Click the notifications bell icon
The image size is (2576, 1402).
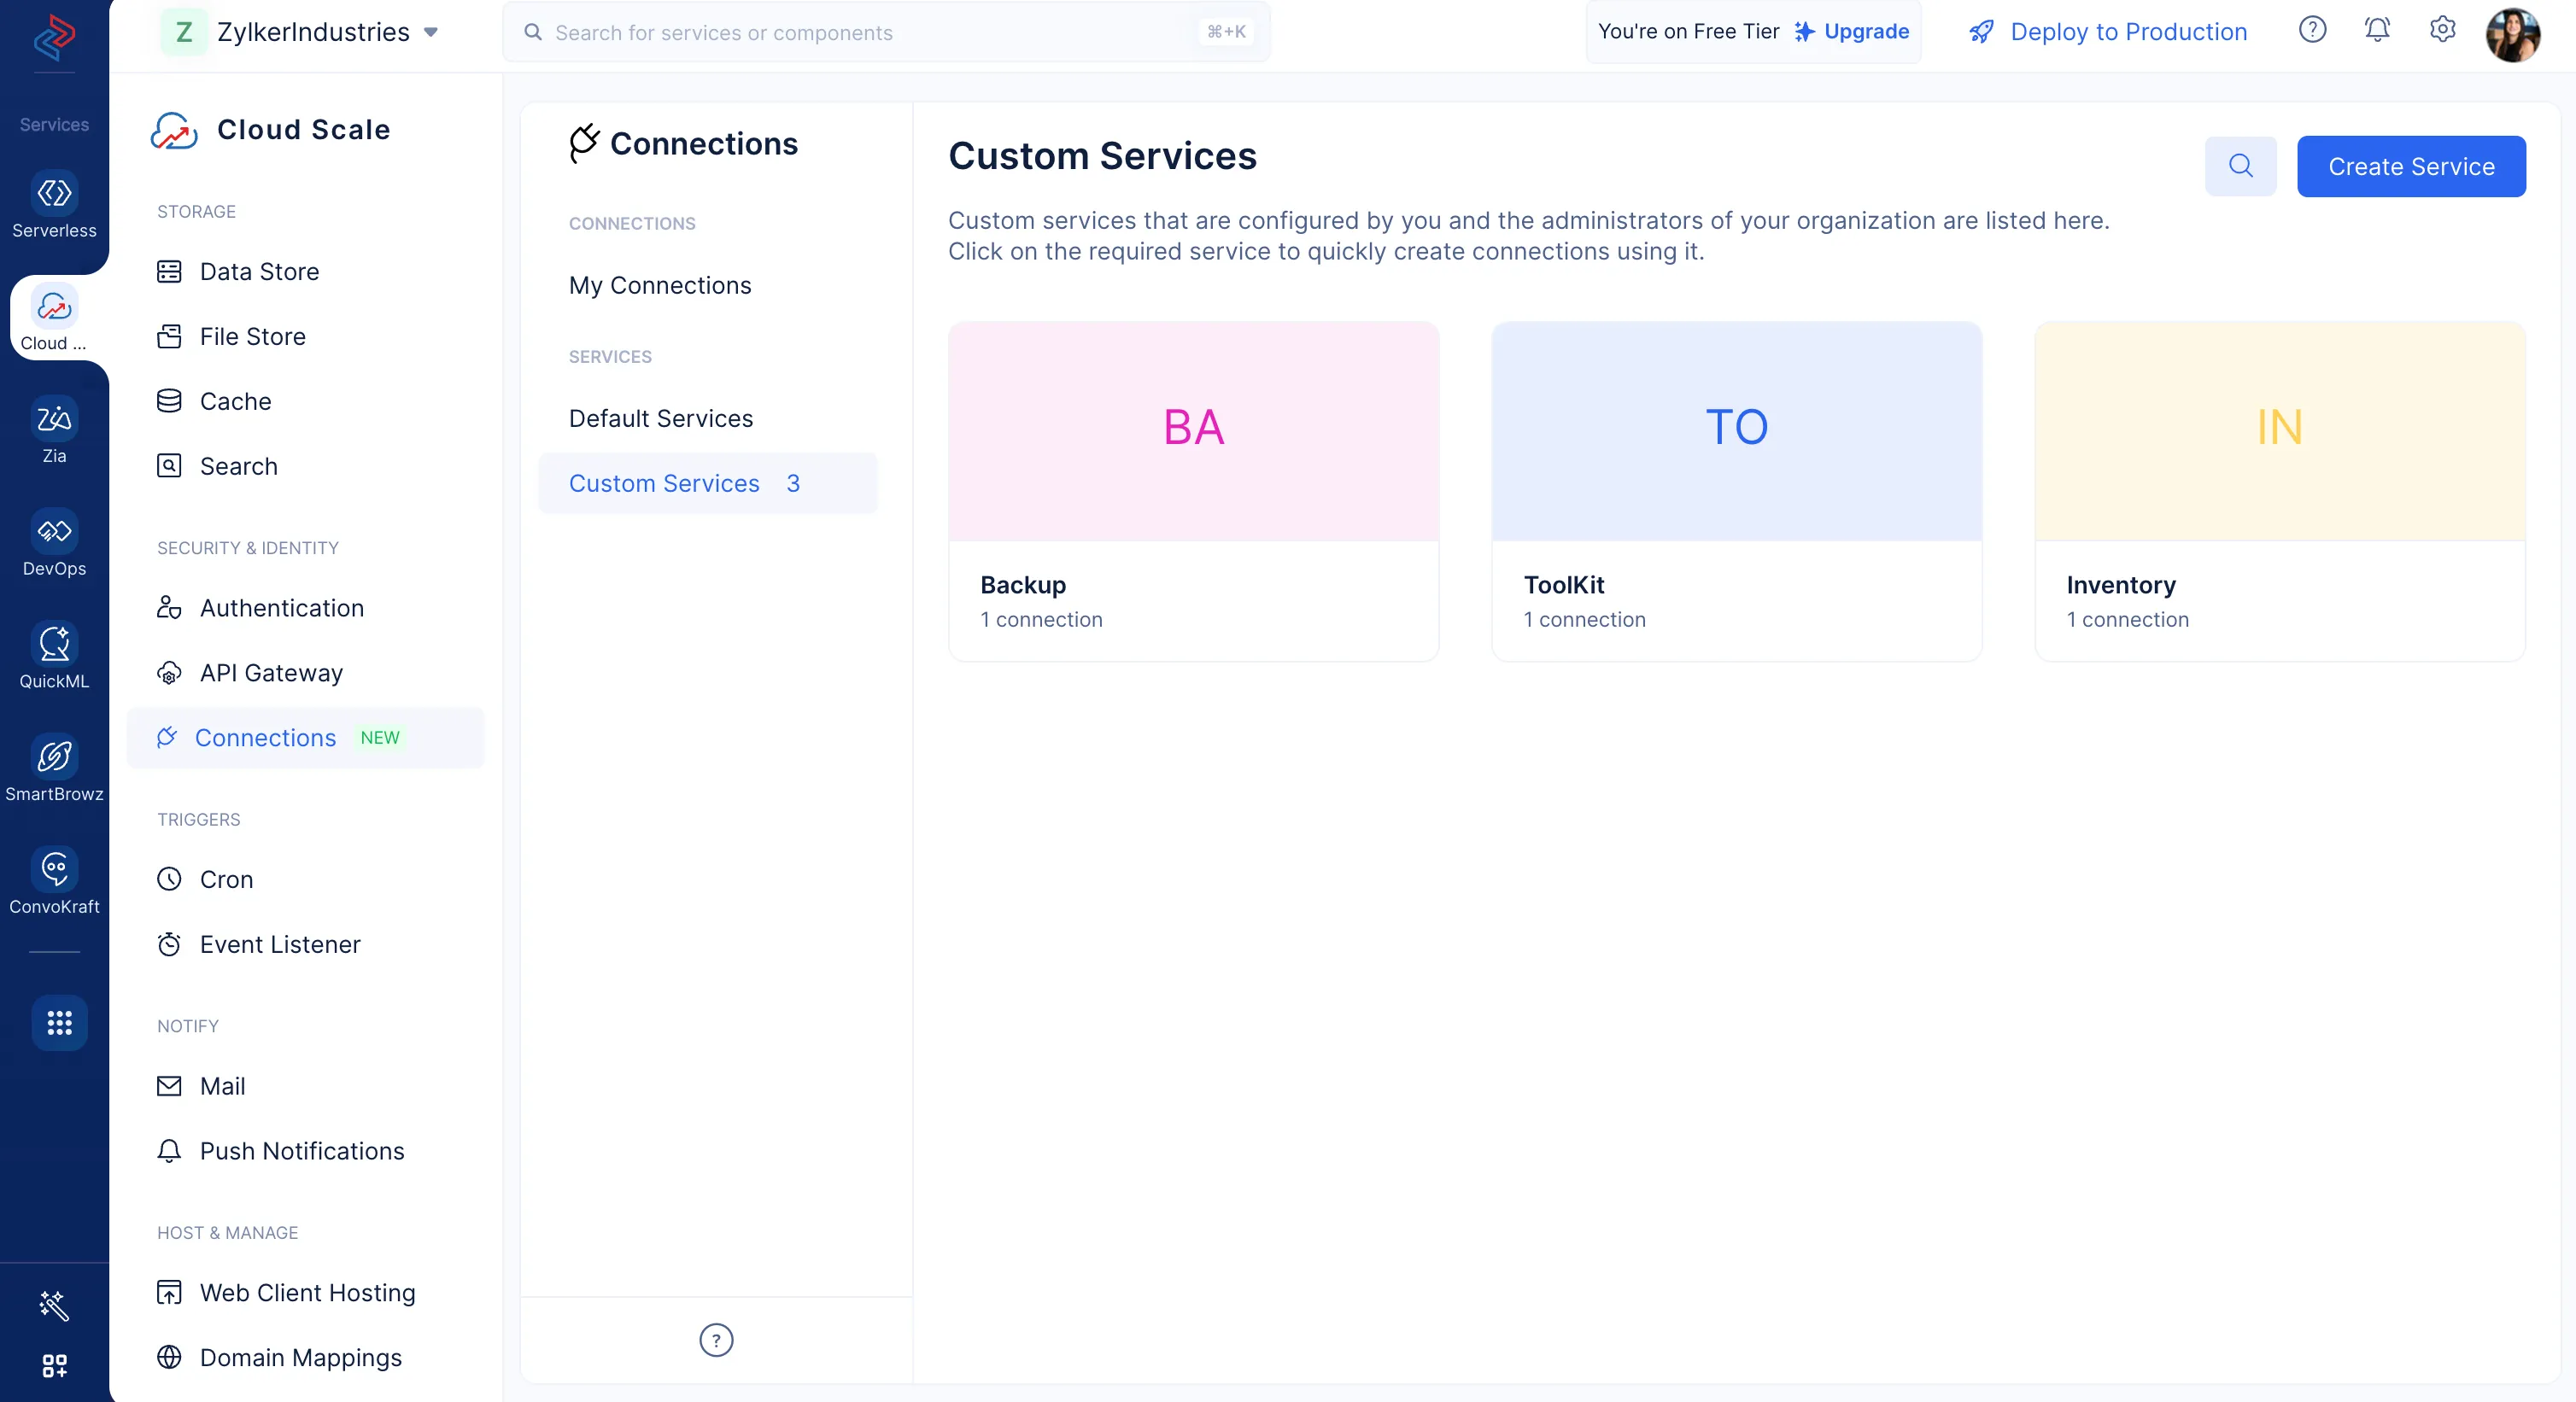pyautogui.click(x=2377, y=30)
